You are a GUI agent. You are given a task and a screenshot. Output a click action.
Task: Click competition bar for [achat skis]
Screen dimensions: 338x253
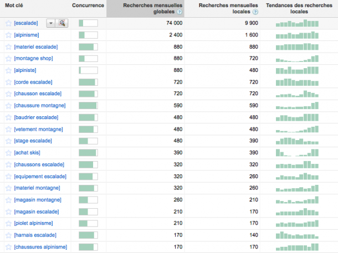88,153
